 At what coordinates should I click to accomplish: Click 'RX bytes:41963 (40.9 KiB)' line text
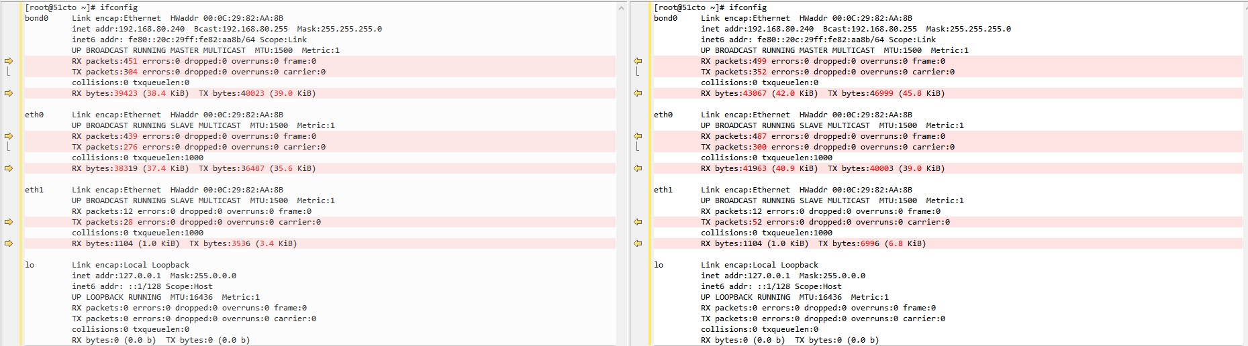pyautogui.click(x=759, y=168)
